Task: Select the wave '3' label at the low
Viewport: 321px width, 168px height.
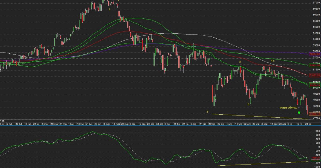Action: pos(207,111)
